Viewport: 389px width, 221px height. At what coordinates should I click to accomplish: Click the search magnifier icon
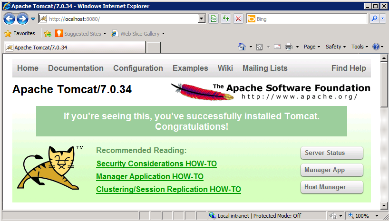[x=374, y=19]
